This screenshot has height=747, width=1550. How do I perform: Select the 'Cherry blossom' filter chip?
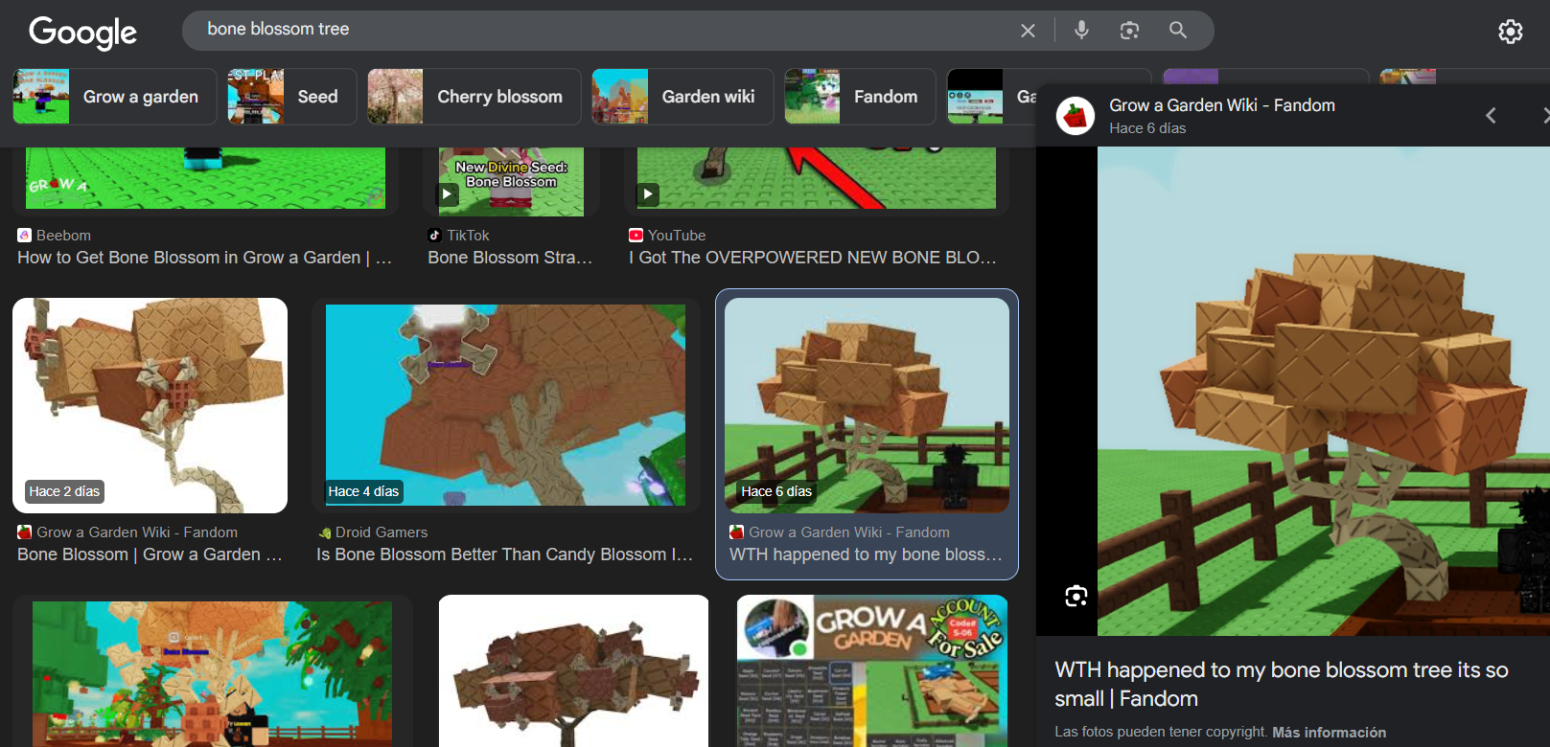tap(474, 97)
